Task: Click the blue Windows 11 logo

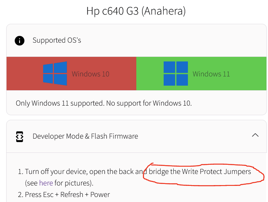Action: [176, 73]
